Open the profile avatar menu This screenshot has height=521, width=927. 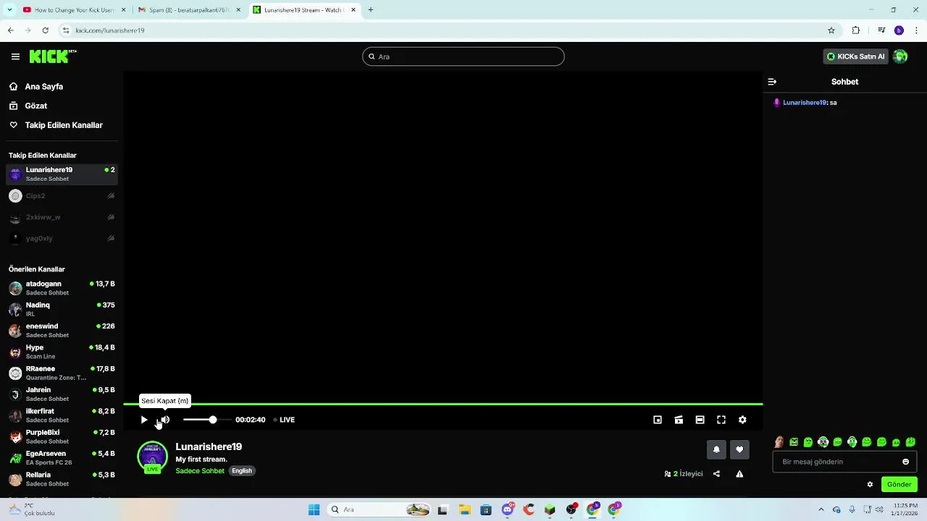click(x=900, y=56)
